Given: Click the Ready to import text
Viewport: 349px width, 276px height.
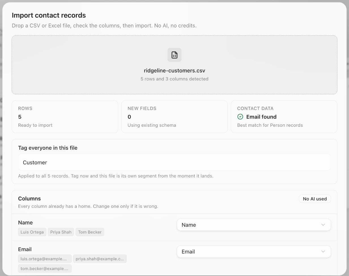Looking at the screenshot, I should click(35, 125).
